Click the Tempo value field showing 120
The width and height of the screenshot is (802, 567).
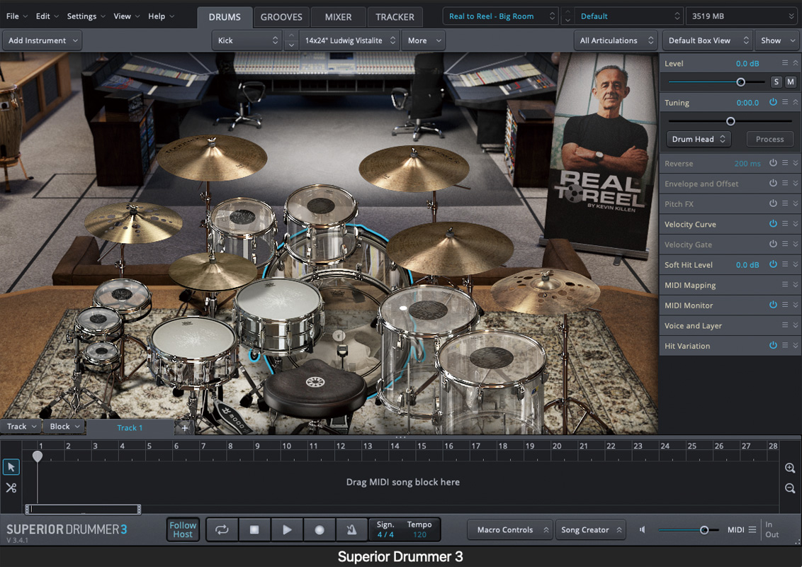tap(419, 533)
